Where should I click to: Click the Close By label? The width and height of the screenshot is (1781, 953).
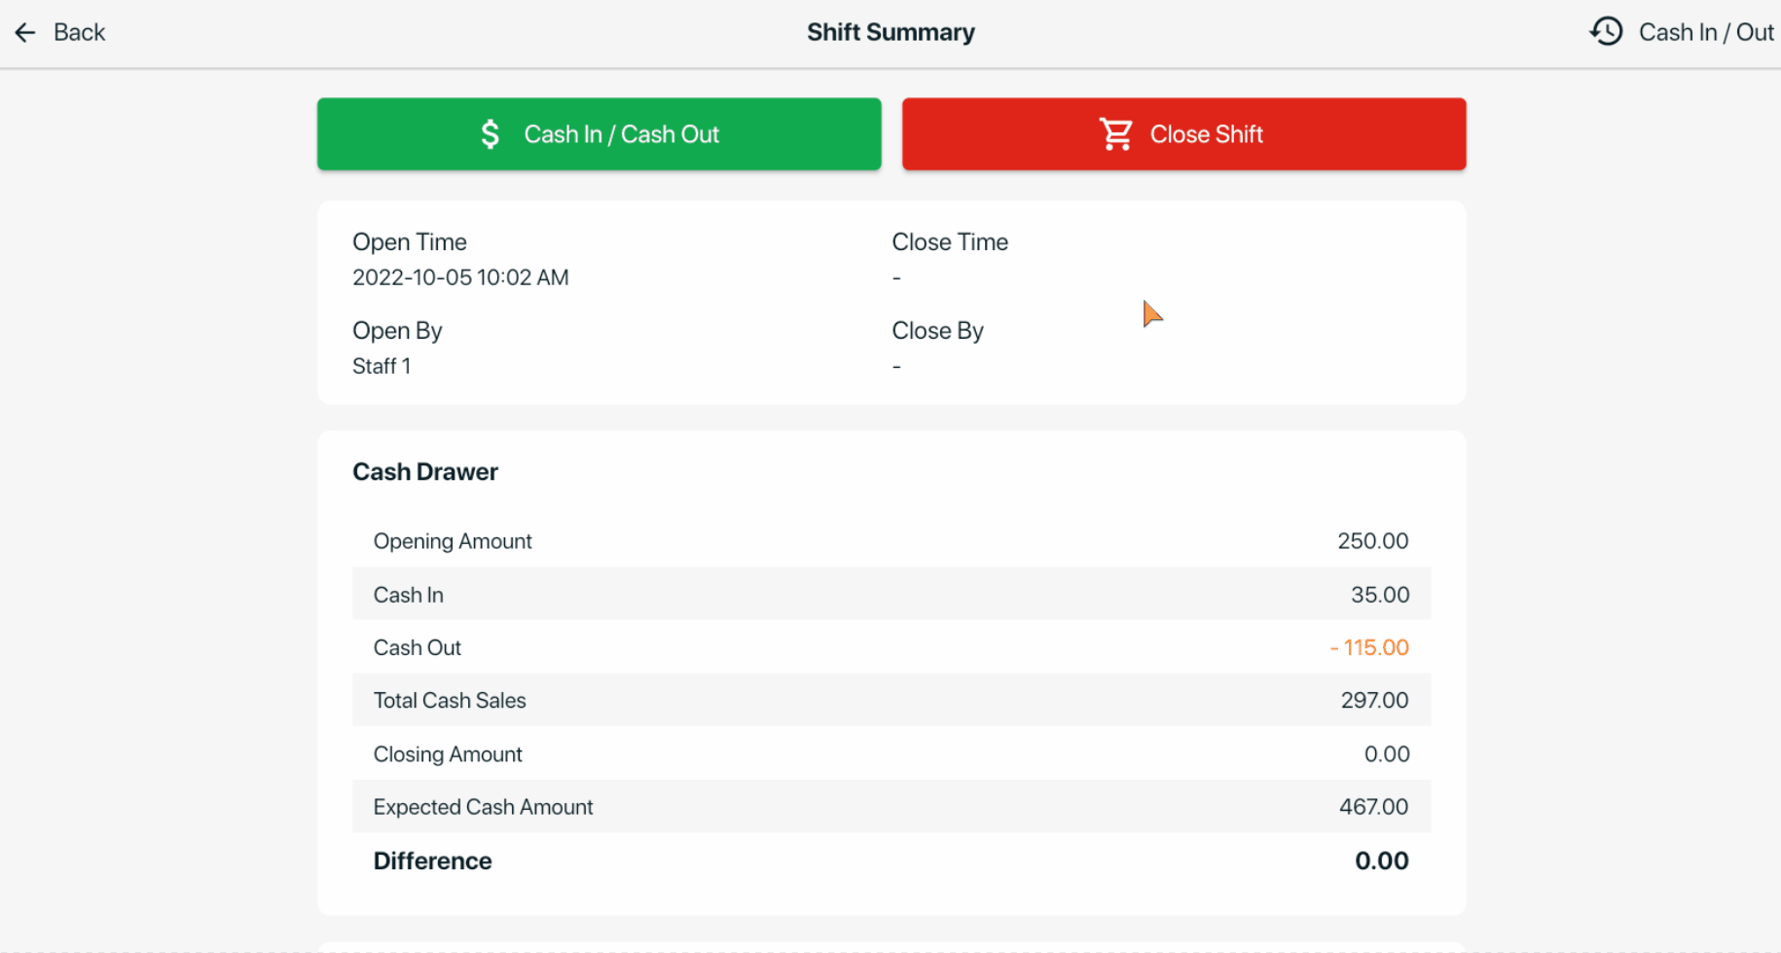[937, 332]
